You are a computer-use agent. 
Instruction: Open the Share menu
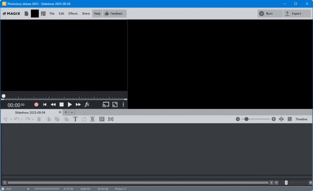coord(86,13)
